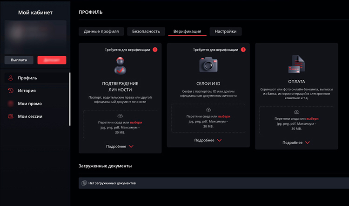Switch to the Данные профиля tab
The image size is (349, 206).
click(x=101, y=32)
